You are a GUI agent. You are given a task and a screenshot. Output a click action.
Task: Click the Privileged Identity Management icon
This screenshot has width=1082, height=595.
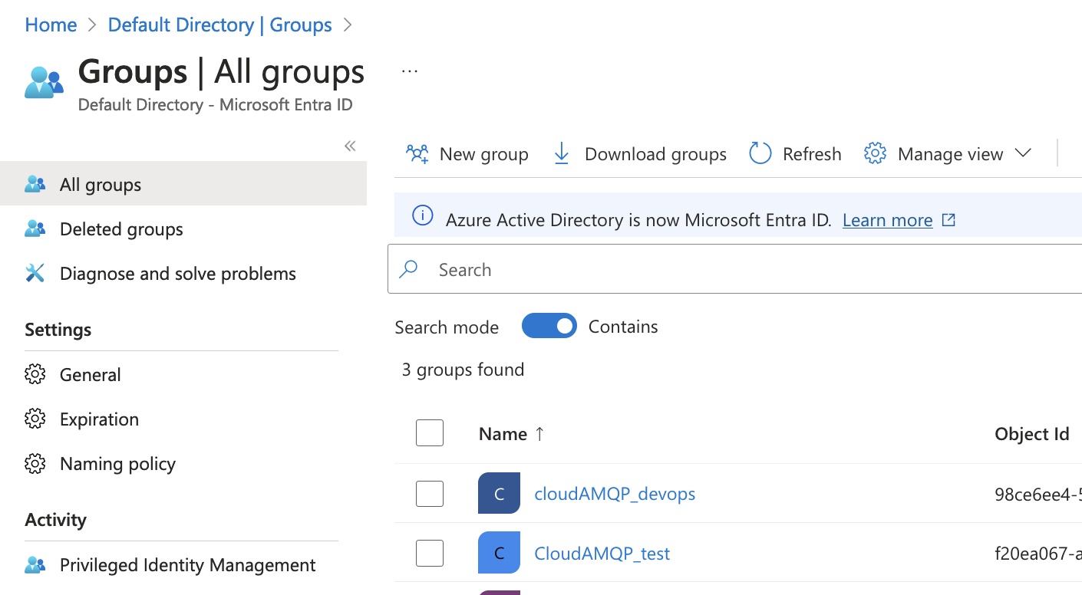coord(35,565)
